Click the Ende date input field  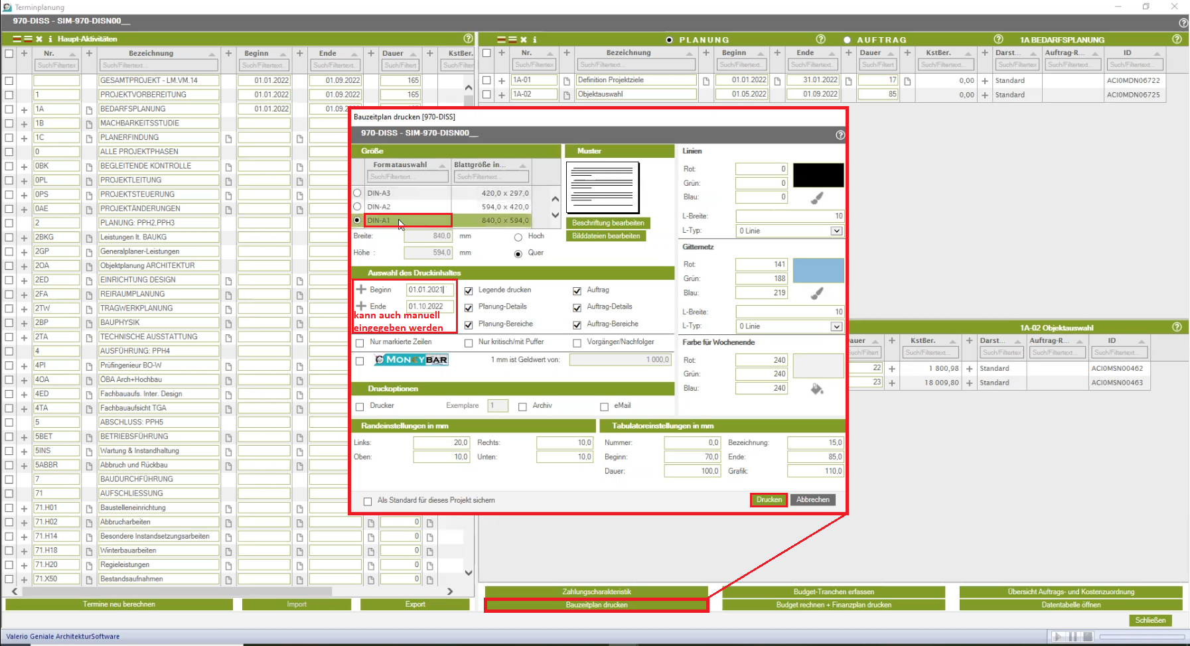pos(429,306)
